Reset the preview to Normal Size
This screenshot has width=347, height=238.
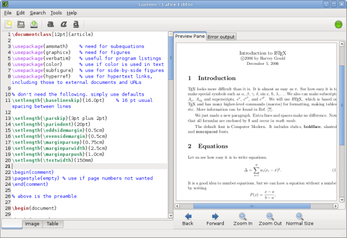(300, 219)
